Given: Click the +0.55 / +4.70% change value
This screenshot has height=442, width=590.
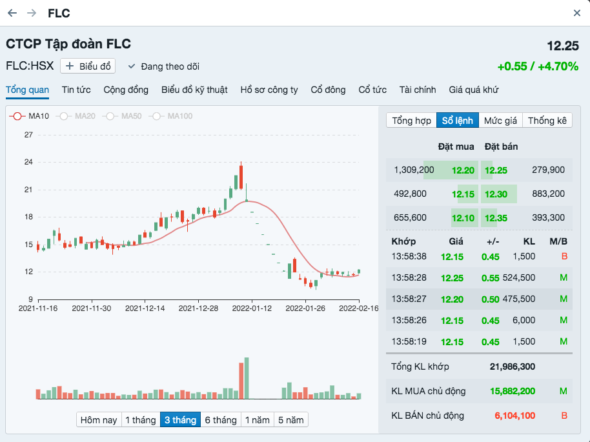Looking at the screenshot, I should pyautogui.click(x=538, y=66).
